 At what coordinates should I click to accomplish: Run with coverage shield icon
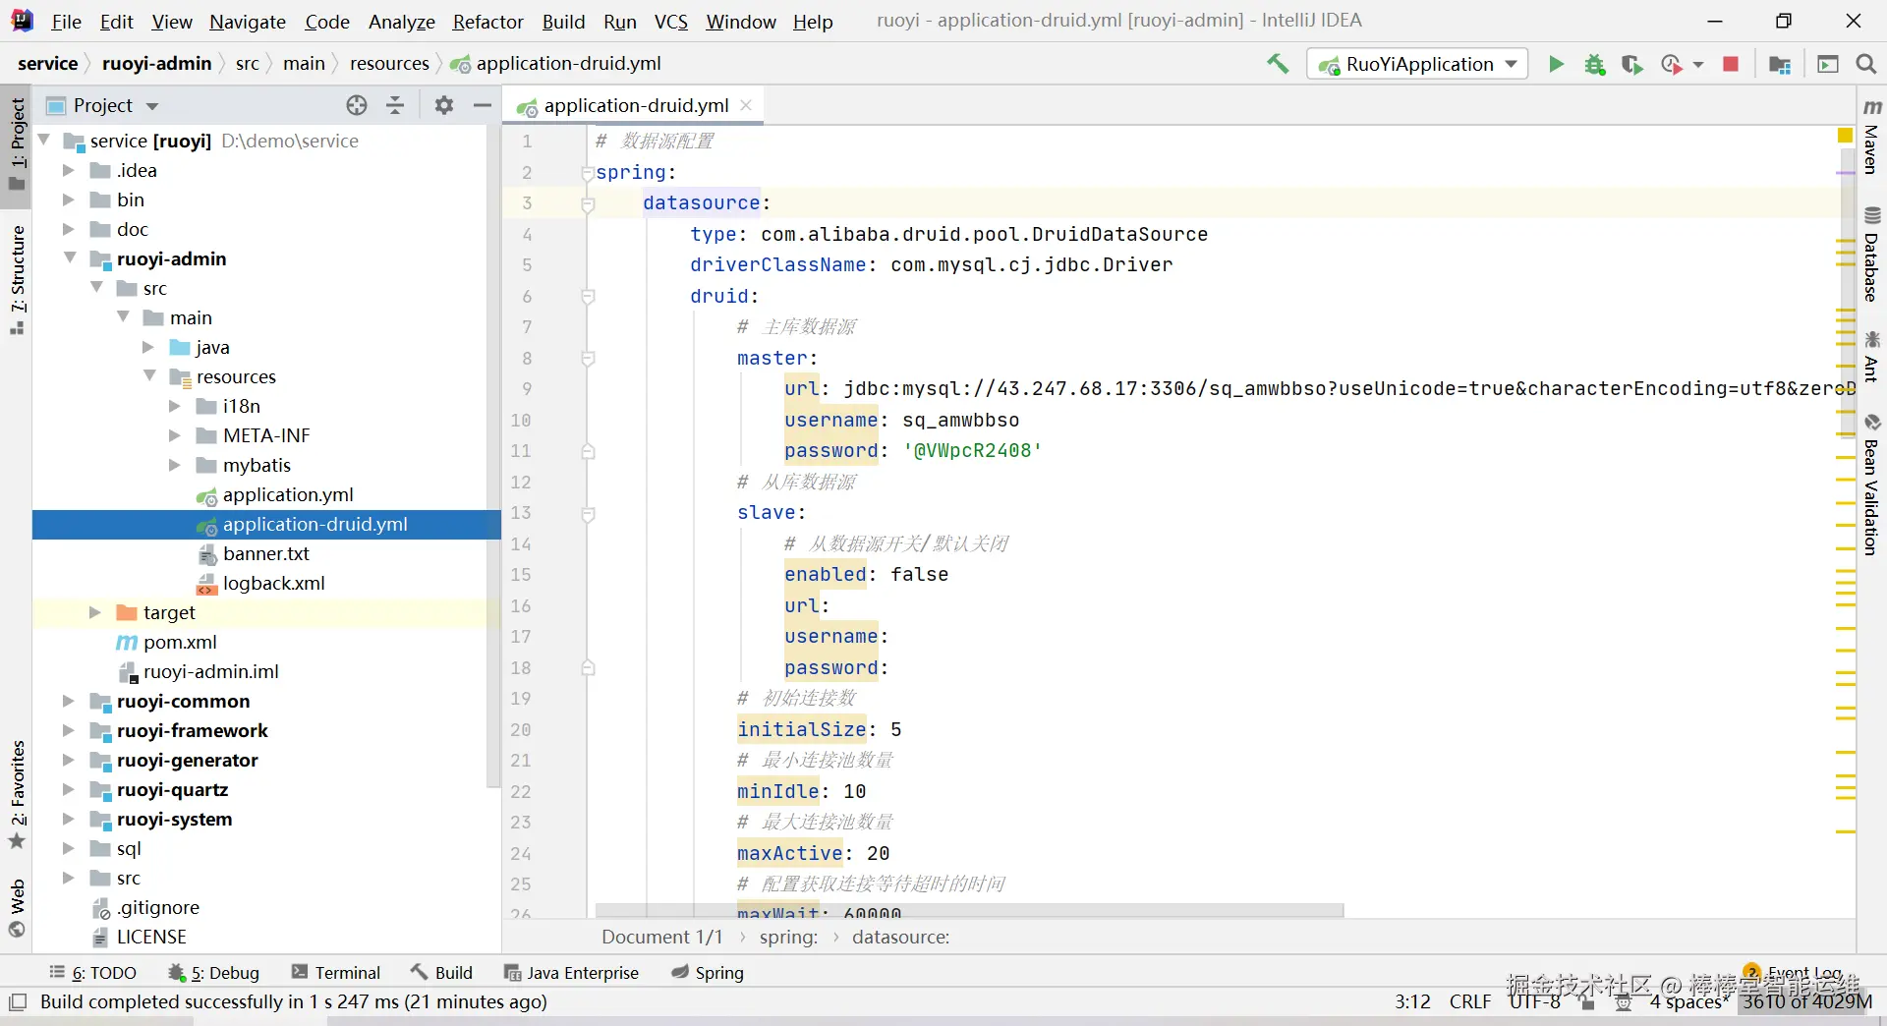coord(1632,65)
